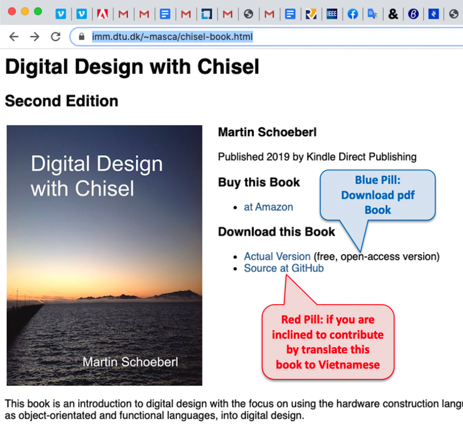463x425 pixels.
Task: Open the "Source at GitHub" link
Action: pyautogui.click(x=283, y=268)
